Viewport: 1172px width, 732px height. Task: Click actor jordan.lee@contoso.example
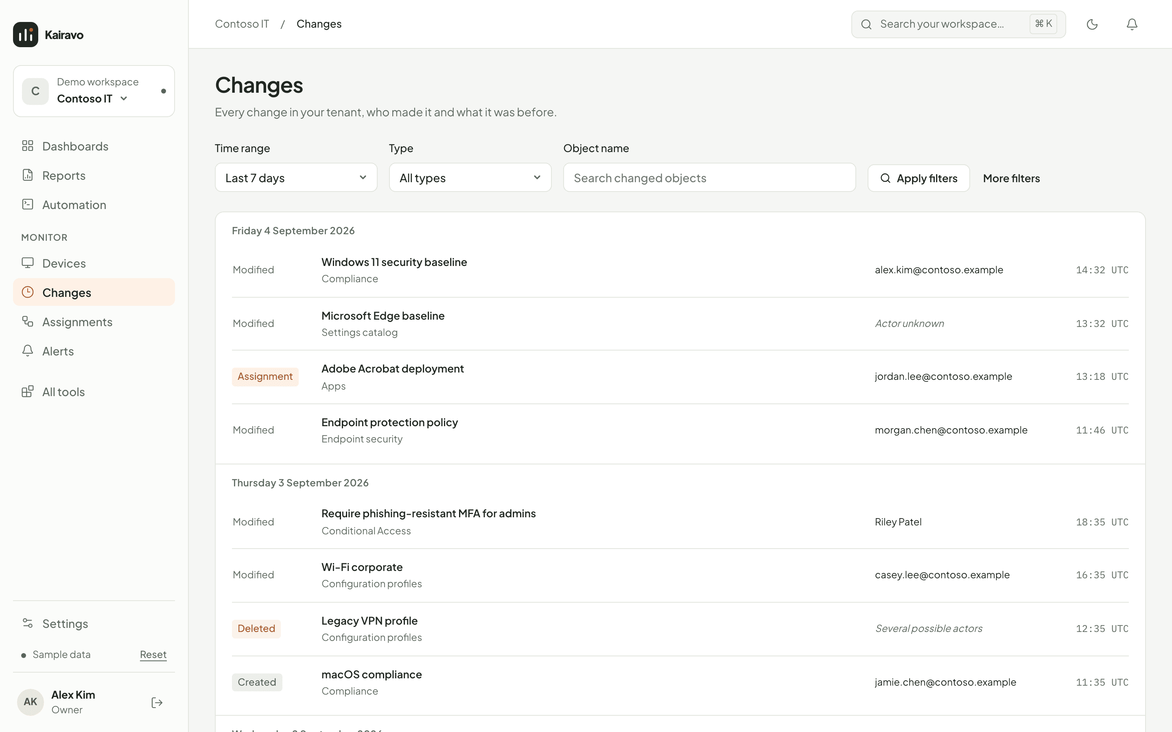point(943,377)
